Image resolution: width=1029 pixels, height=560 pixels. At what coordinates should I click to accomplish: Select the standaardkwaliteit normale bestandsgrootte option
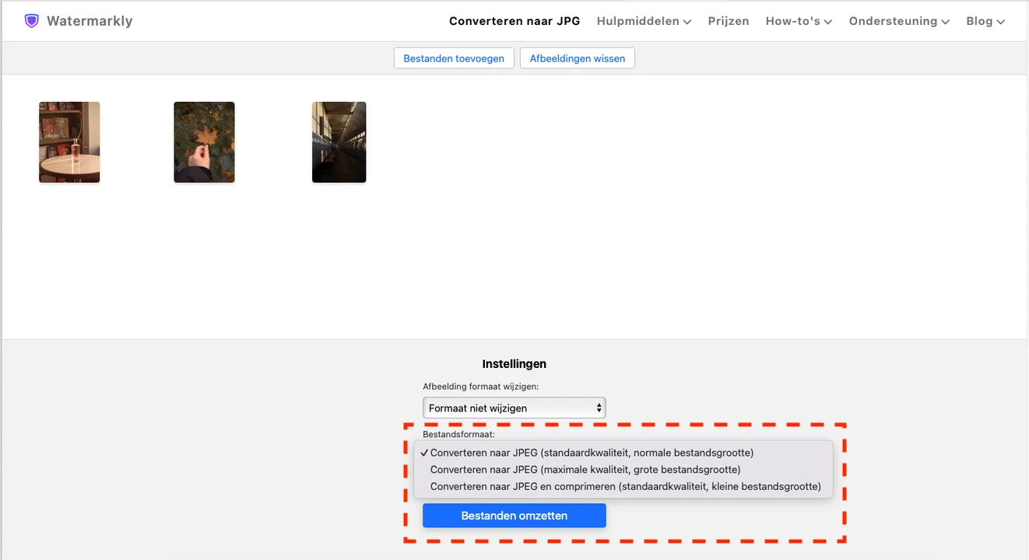click(592, 452)
